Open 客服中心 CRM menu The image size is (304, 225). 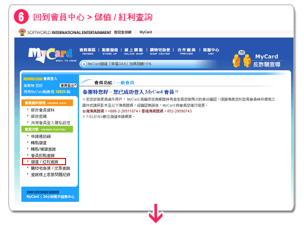click(211, 51)
